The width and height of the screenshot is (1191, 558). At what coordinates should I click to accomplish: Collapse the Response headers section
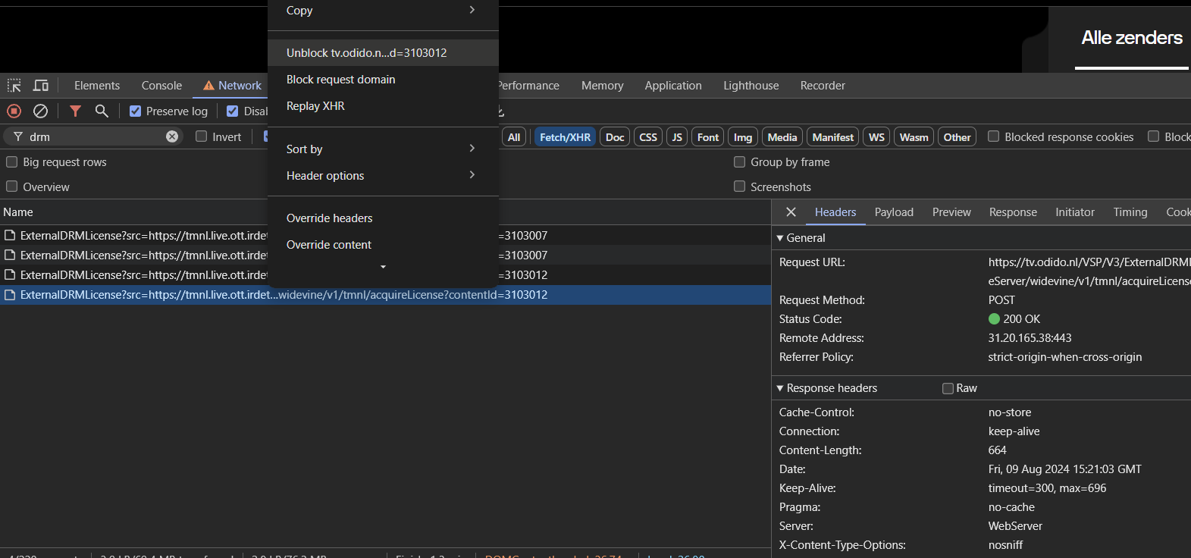click(x=780, y=388)
